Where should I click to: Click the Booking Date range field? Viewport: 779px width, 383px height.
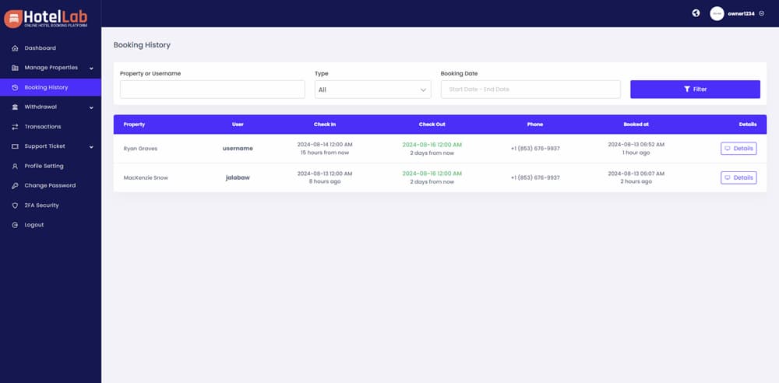(530, 90)
